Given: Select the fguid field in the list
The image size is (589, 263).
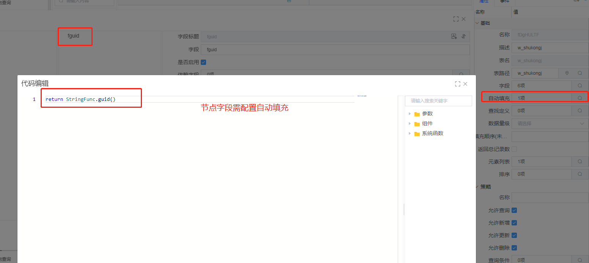Looking at the screenshot, I should tap(74, 36).
